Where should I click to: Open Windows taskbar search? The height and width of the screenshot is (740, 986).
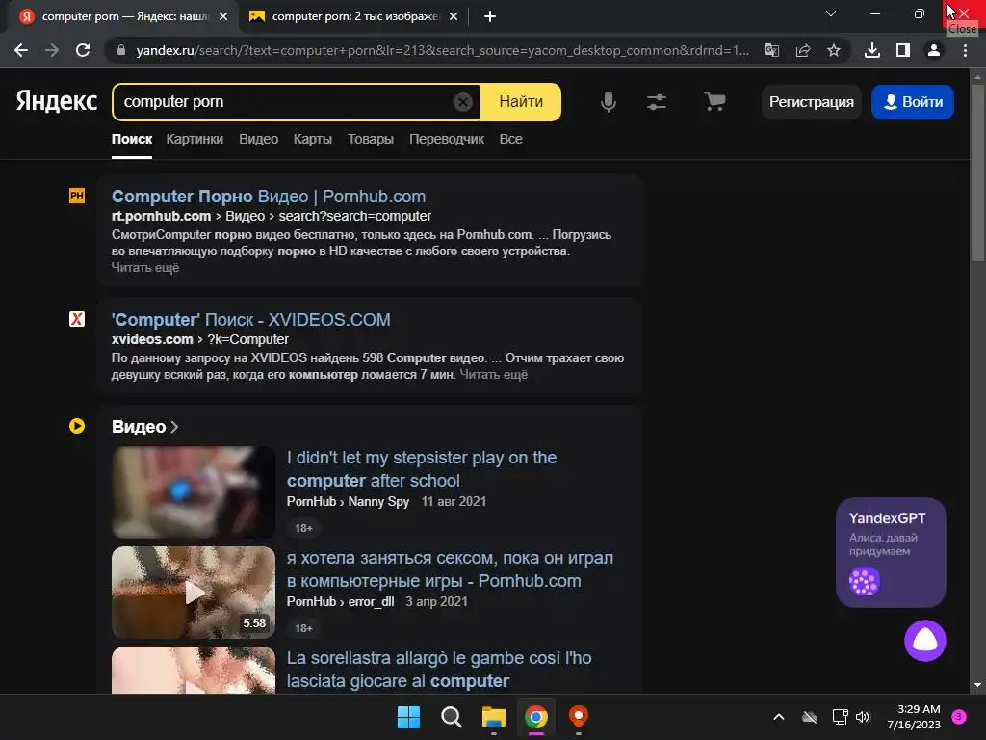451,717
